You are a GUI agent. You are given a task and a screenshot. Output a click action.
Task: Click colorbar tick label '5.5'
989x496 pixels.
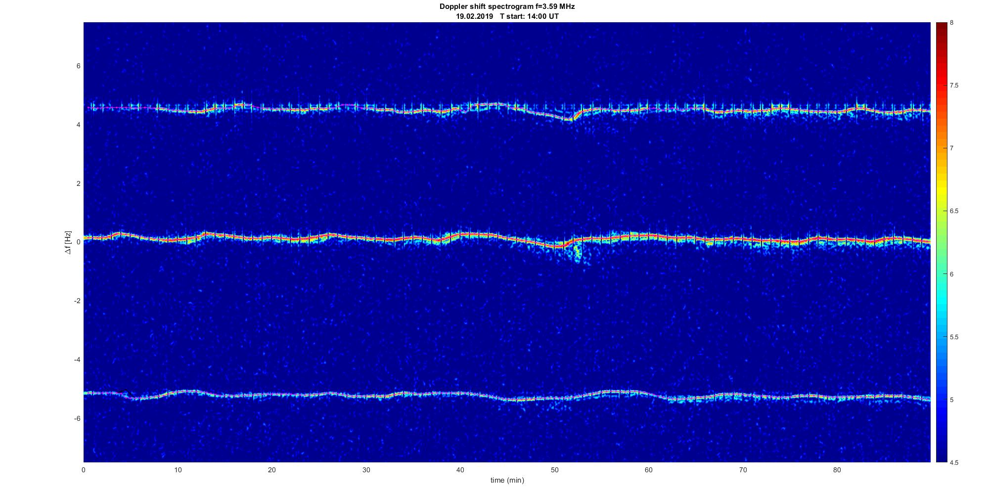coord(954,337)
